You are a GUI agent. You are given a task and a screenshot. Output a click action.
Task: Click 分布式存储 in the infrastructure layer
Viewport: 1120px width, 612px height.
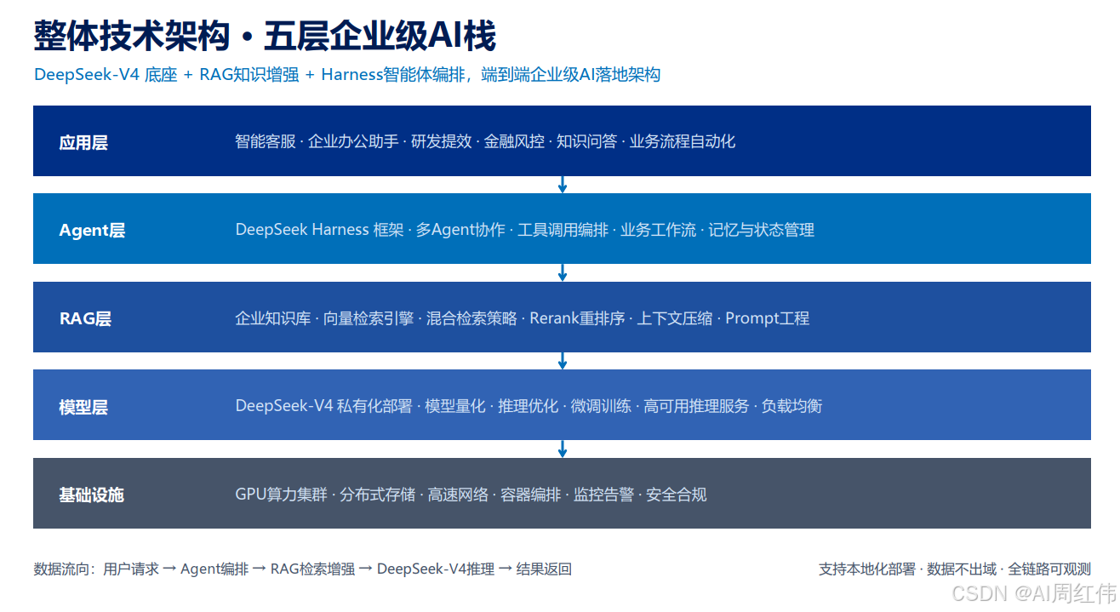pyautogui.click(x=378, y=495)
